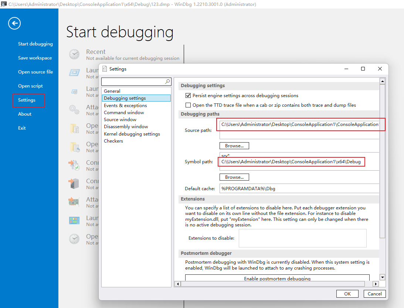Screen dimensions: 404x308
Task: Uncheck Persist engine settings across debugging sessions
Action: [x=188, y=96]
